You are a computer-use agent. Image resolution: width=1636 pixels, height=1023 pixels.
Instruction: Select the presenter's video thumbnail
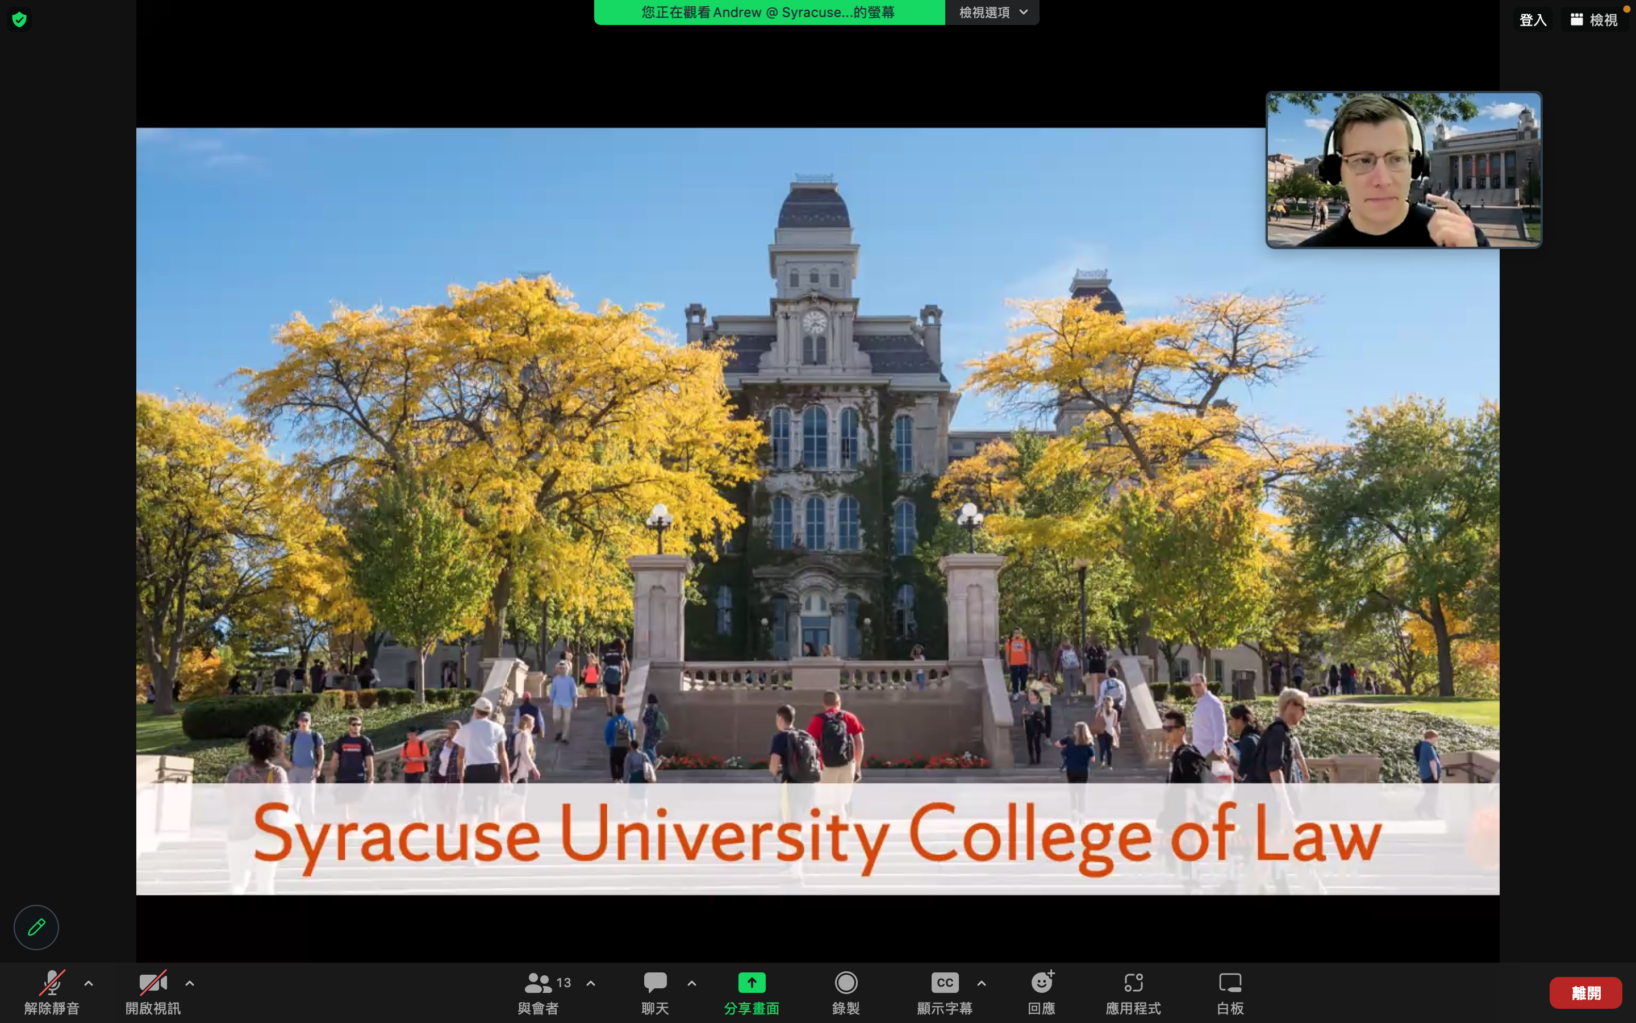[x=1404, y=170]
